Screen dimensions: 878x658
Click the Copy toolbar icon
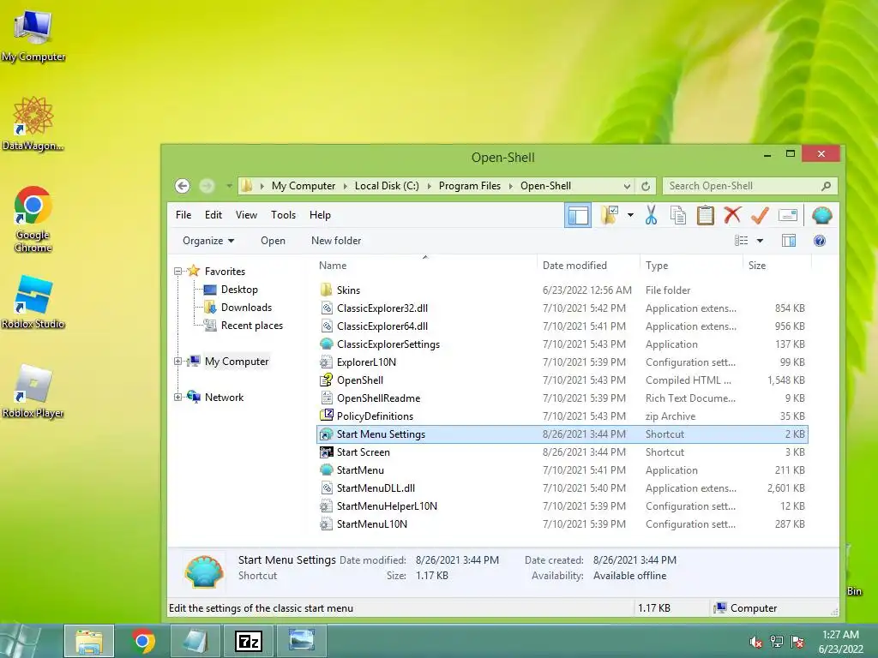tap(678, 215)
